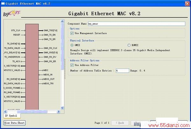
Task: Click the Page 1 of 1 indicator
Action: pyautogui.click(x=102, y=123)
